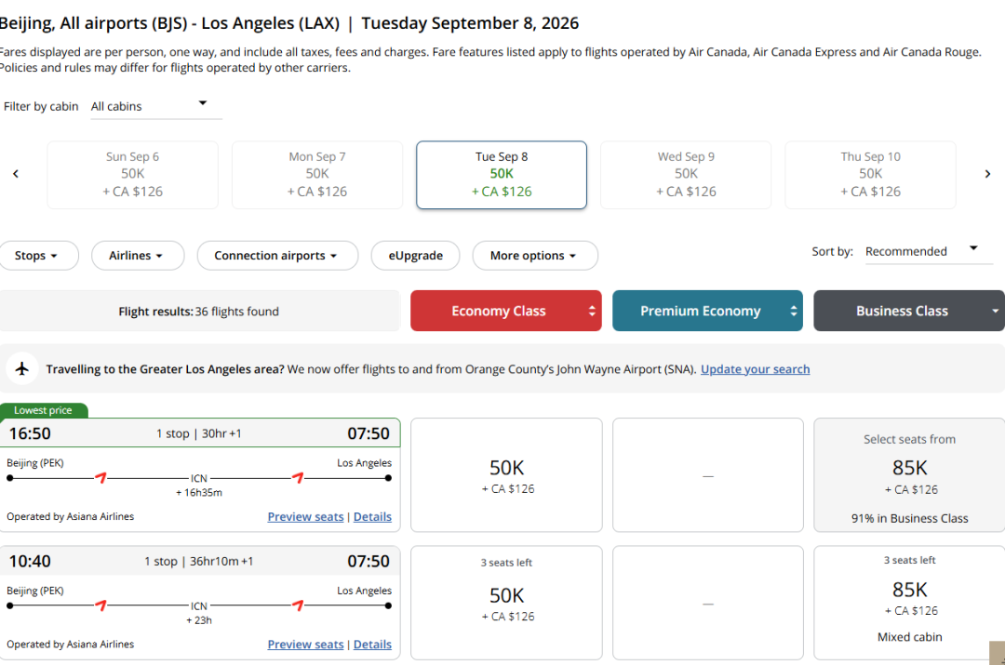Preview seats for the 10:40 flight
This screenshot has height=665, width=1005.
(x=305, y=644)
